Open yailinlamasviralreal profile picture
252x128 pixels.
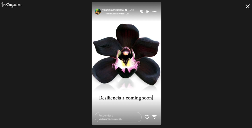point(98,11)
